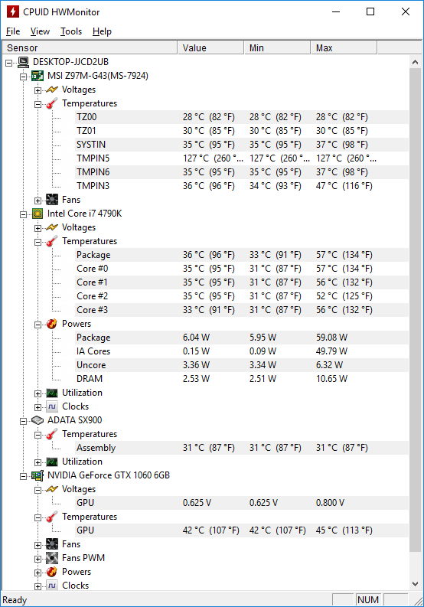Click the motherboard Temperatures thermometer icon
The width and height of the screenshot is (424, 607).
click(52, 103)
